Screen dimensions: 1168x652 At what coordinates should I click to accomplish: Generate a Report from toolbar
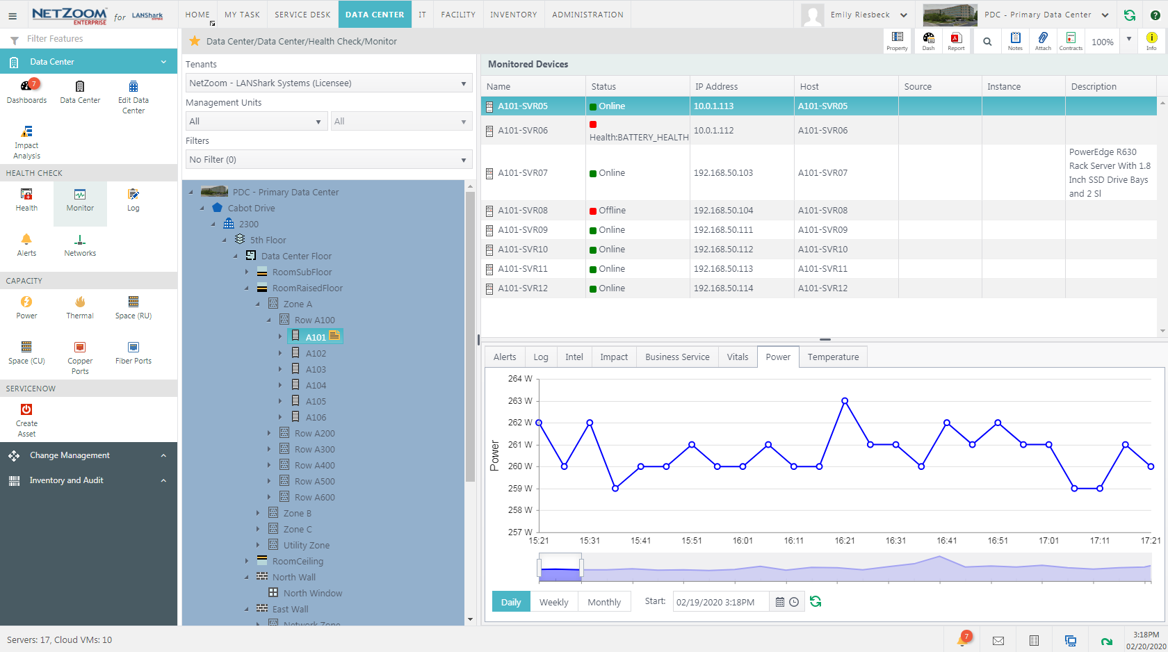point(956,41)
